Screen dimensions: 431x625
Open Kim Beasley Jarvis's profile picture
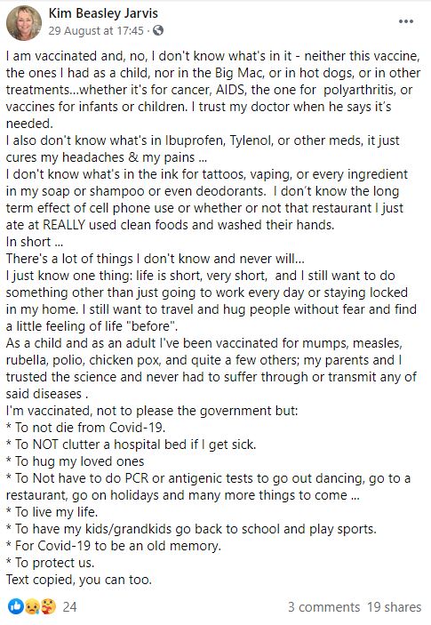(23, 23)
